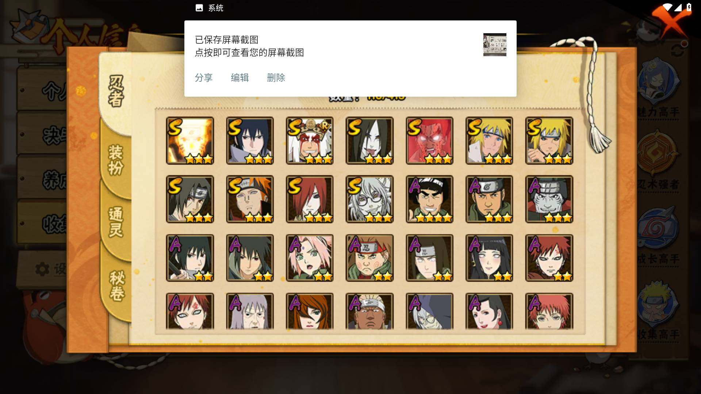Select the S-rank Kabuto Sage portrait
Image resolution: width=701 pixels, height=394 pixels.
click(x=369, y=199)
